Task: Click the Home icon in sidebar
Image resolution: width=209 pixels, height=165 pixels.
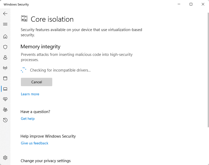Action: click(5, 37)
